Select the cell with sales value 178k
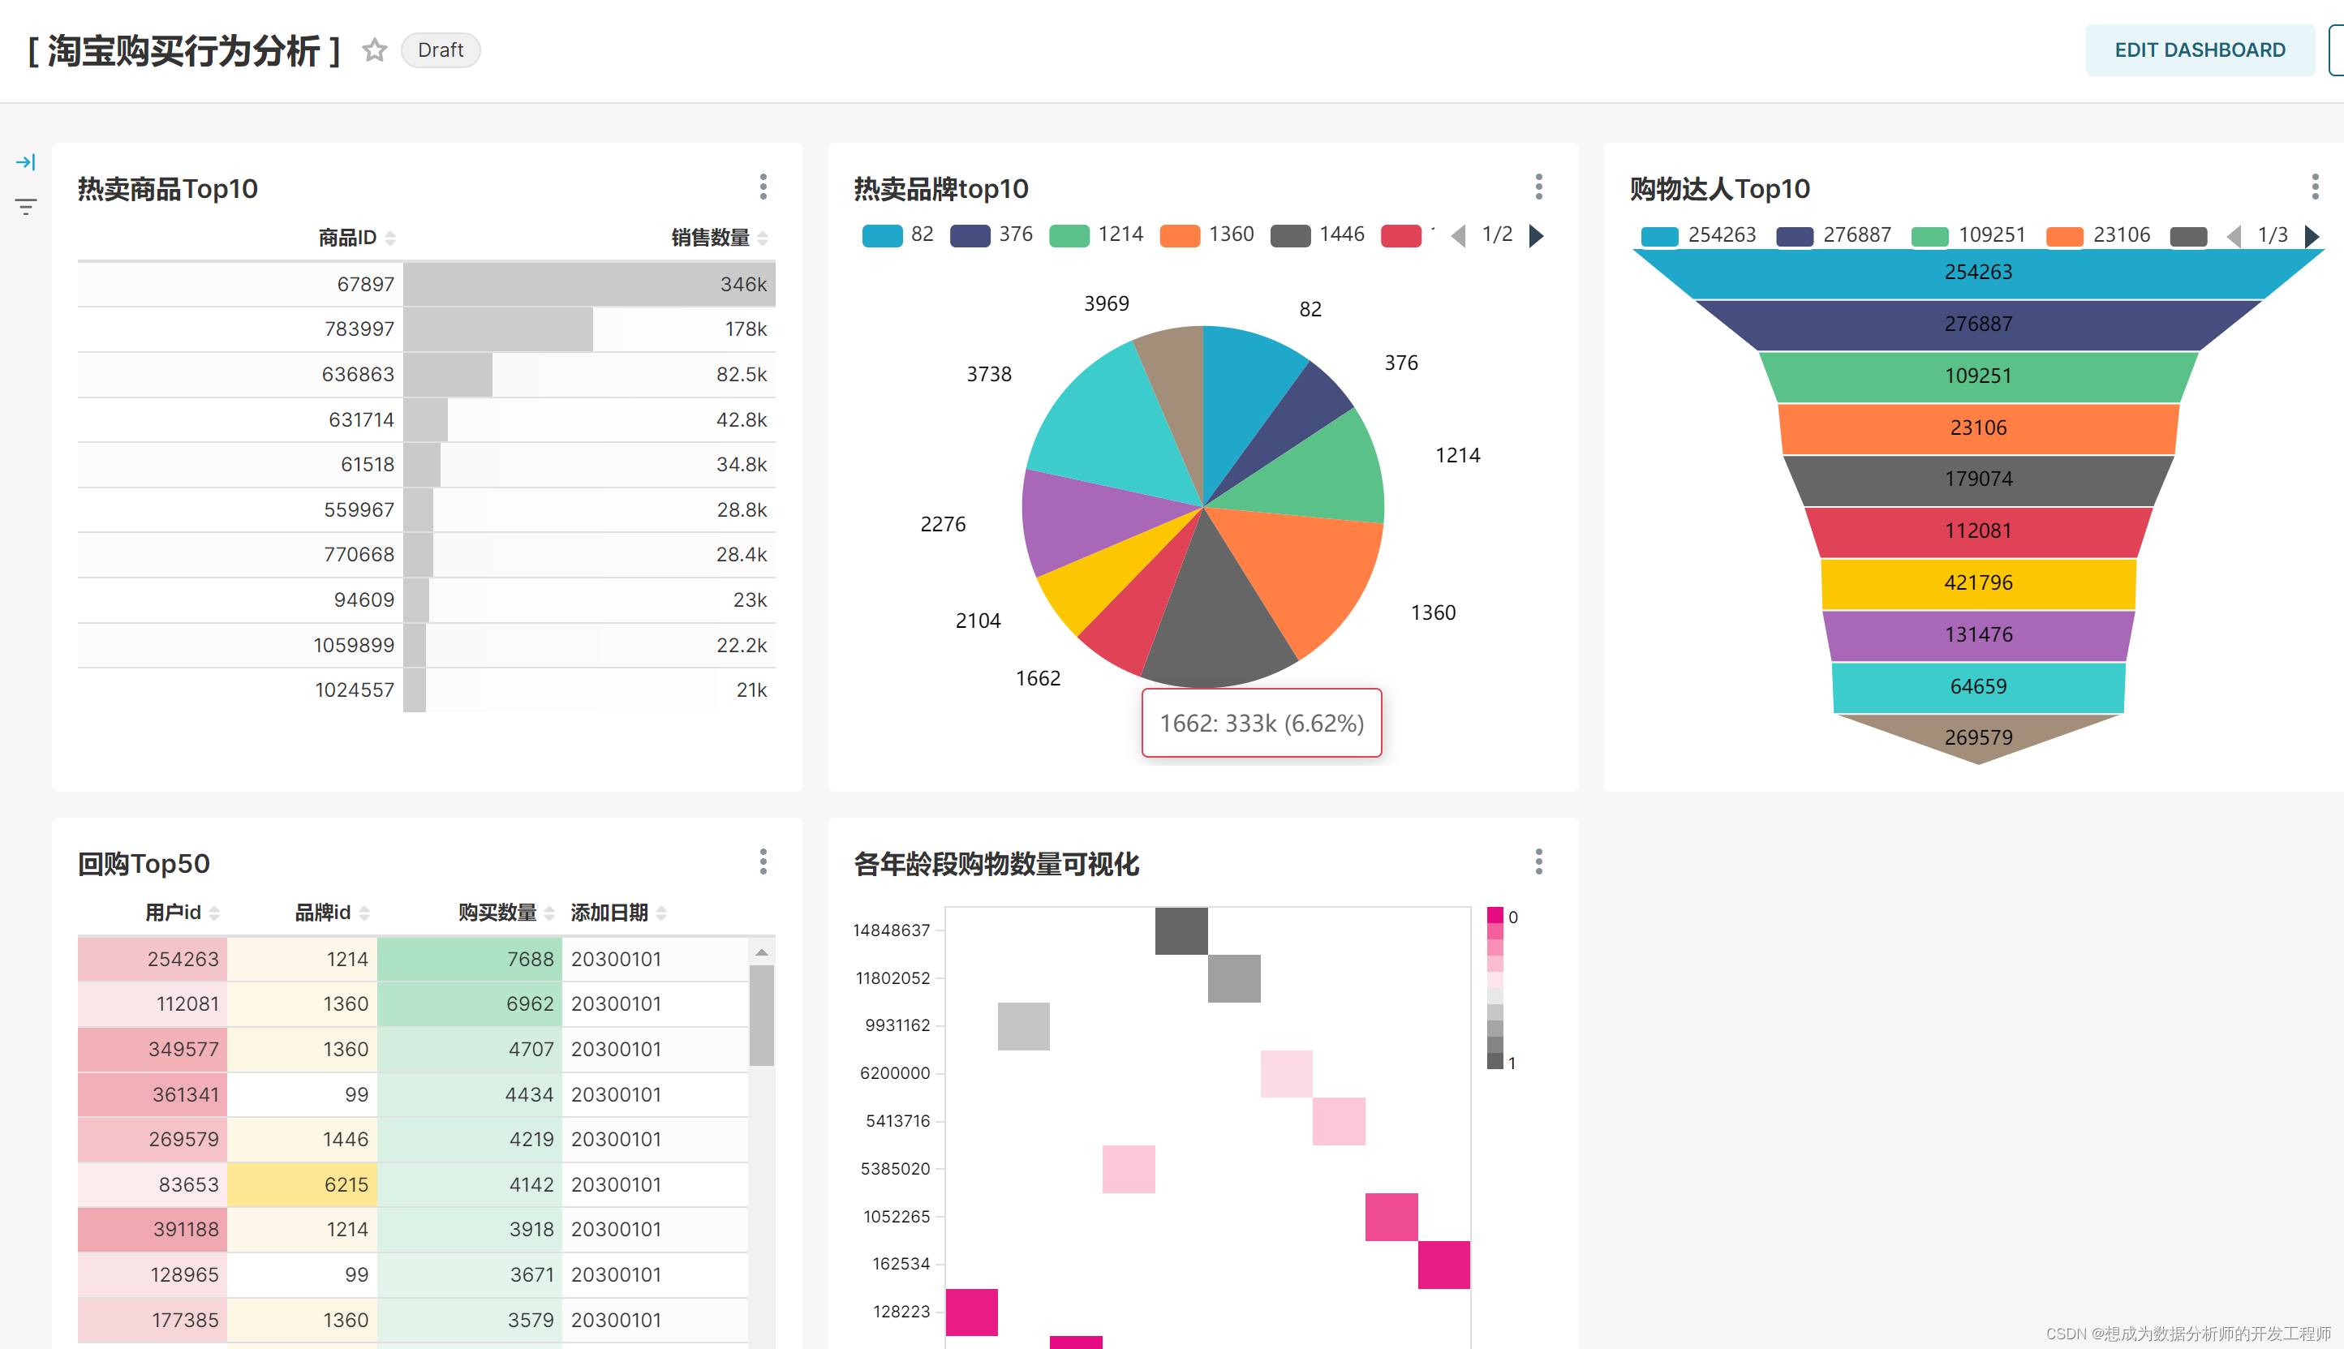 (x=589, y=329)
